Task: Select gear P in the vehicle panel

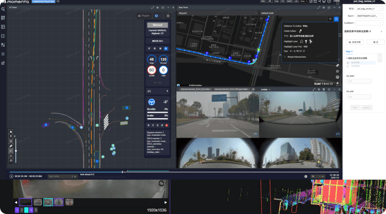Action: click(x=149, y=49)
